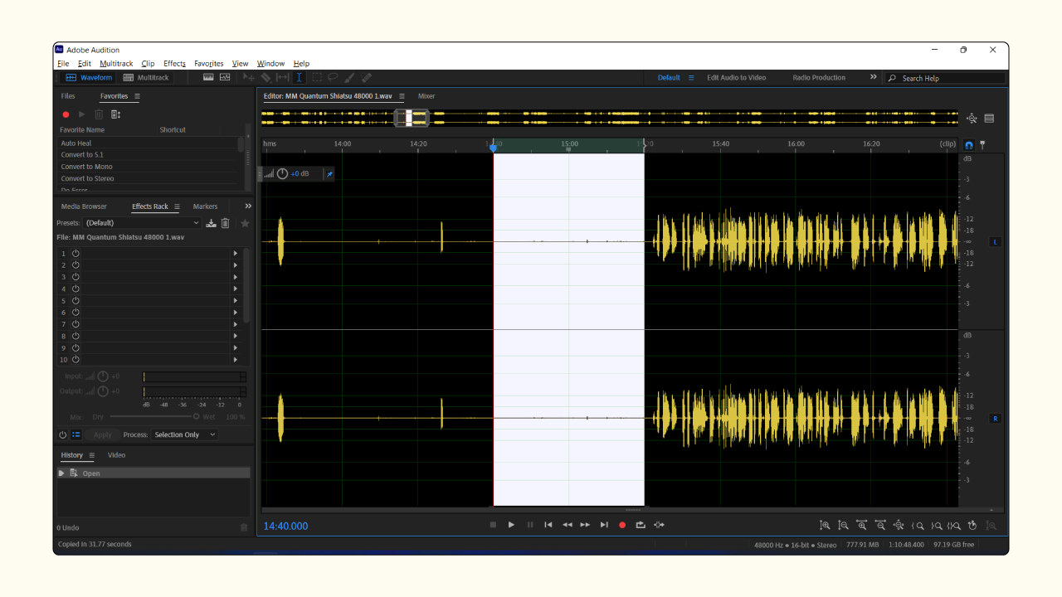Image resolution: width=1062 pixels, height=597 pixels.
Task: Select the Slip tool in toolbar
Action: (283, 77)
